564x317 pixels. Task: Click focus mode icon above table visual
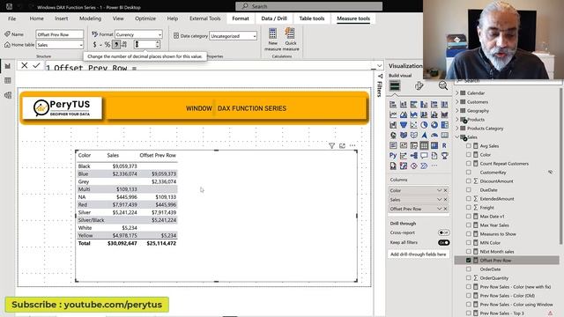pos(342,145)
